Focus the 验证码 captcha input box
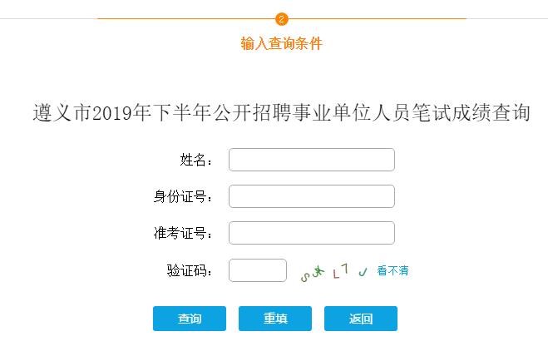The image size is (548, 361). [x=258, y=270]
